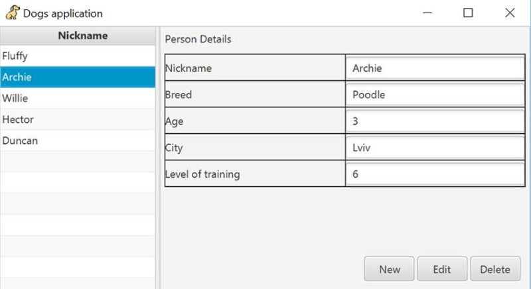Maximize the Dogs application window
The width and height of the screenshot is (531, 289).
[x=468, y=13]
